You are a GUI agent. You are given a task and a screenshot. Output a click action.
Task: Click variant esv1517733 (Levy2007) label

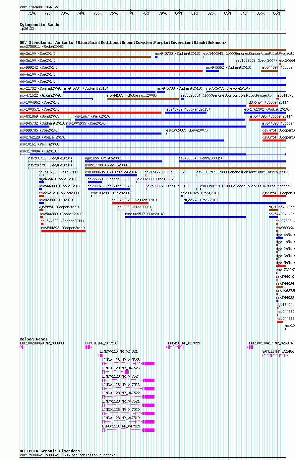[166, 172]
